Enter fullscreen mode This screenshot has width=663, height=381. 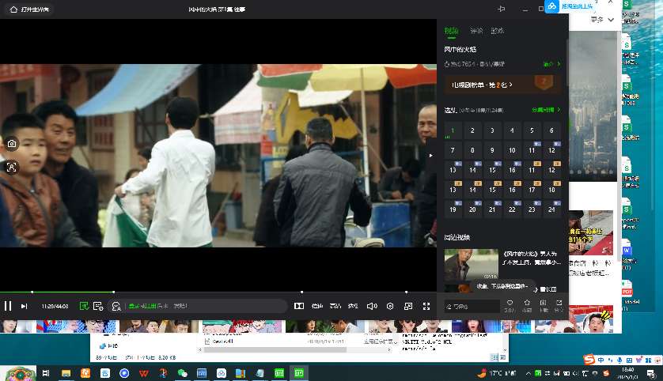426,306
